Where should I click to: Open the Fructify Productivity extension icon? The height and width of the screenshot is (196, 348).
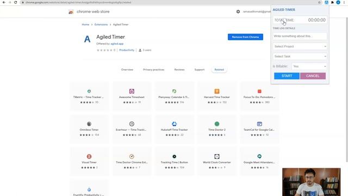89,189
